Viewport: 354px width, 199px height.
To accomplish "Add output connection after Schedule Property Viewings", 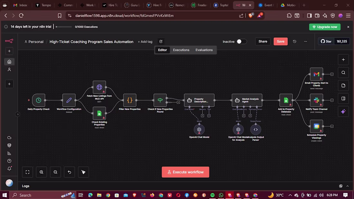I will (x=332, y=126).
